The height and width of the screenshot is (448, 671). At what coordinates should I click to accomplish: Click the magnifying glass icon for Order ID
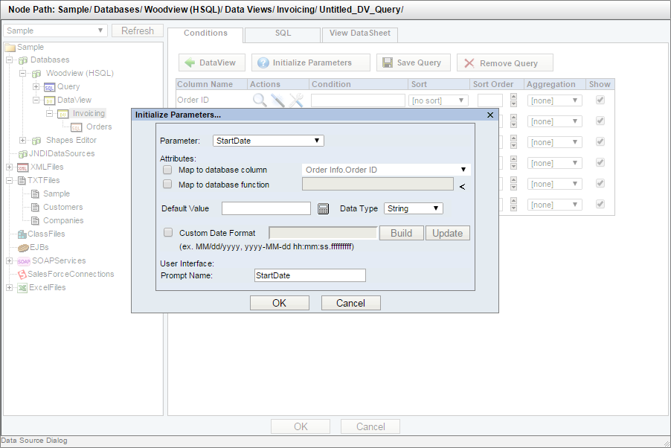tap(259, 100)
